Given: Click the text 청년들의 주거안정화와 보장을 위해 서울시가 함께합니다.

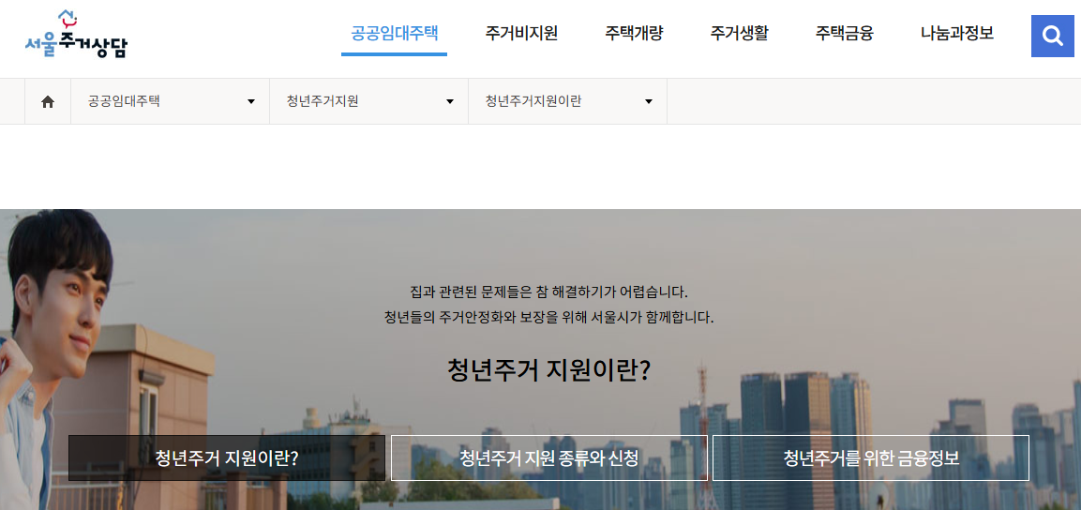Looking at the screenshot, I should tap(548, 318).
